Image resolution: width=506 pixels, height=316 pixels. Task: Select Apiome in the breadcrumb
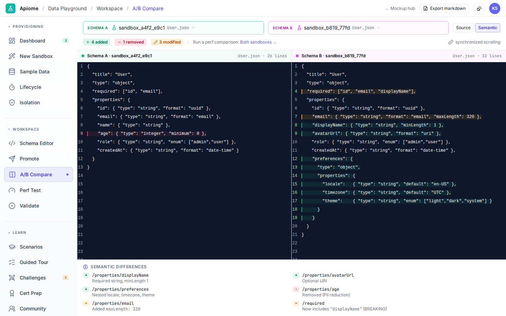click(x=29, y=8)
